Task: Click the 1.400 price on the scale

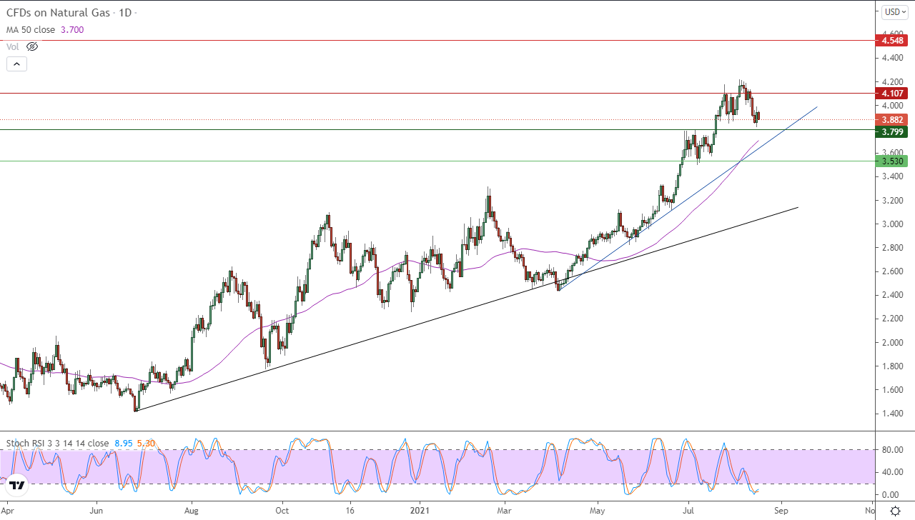Action: click(892, 414)
